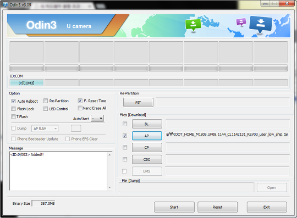297x218 pixels.
Task: Click the BL file button
Action: click(x=147, y=124)
